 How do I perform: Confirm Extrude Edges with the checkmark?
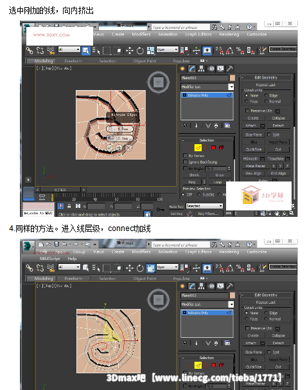pyautogui.click(x=109, y=148)
